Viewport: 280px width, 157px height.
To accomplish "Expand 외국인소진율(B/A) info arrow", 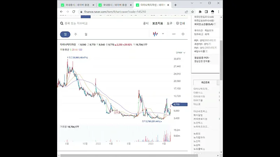I will click(215, 24).
